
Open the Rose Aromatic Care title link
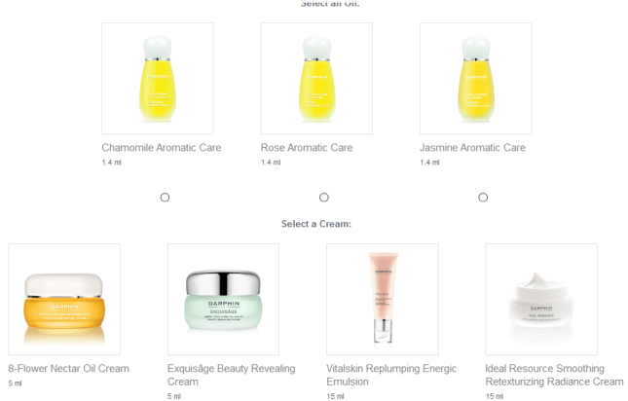pyautogui.click(x=307, y=148)
